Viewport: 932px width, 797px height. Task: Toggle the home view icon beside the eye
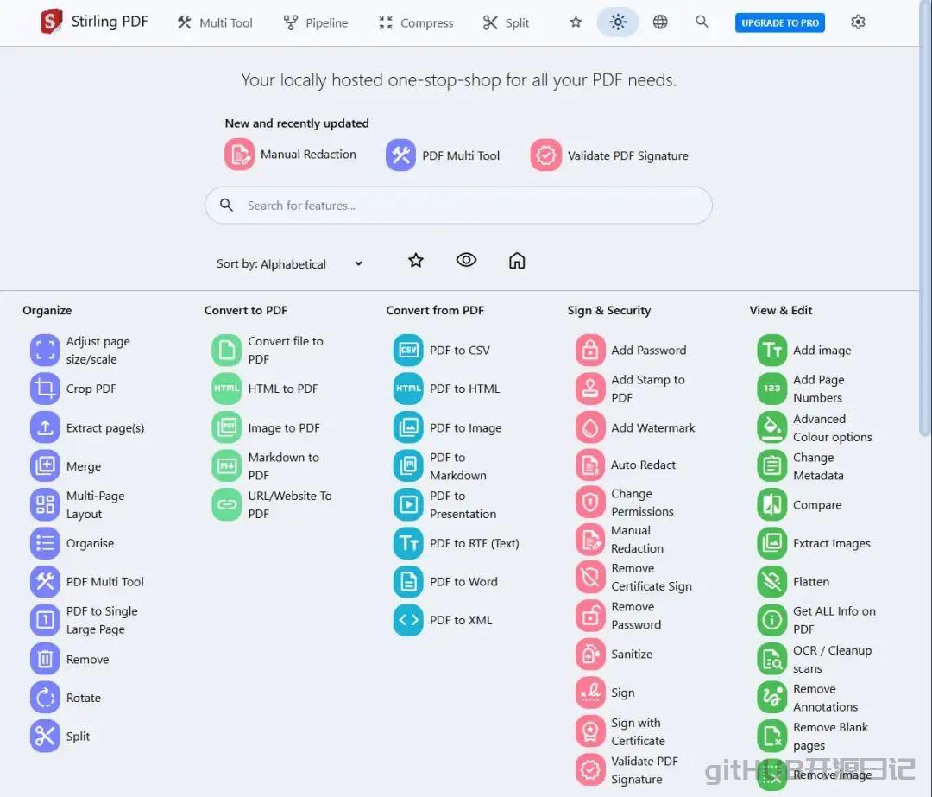pyautogui.click(x=517, y=261)
